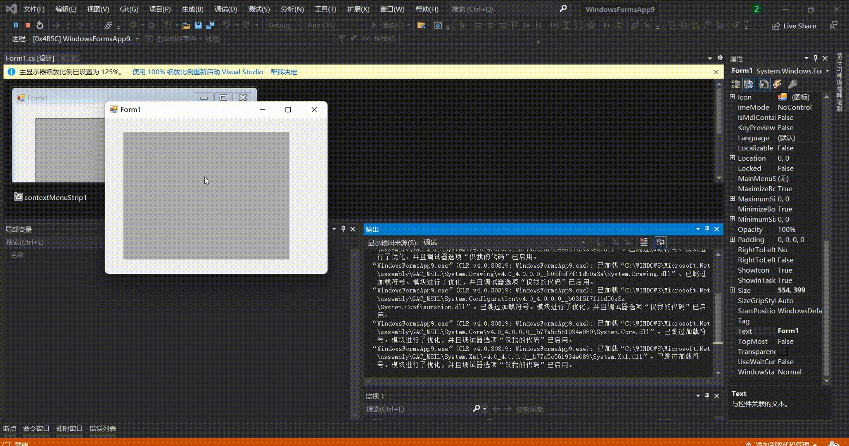
Task: Click 继续(C) to continue debugging
Action: (389, 25)
